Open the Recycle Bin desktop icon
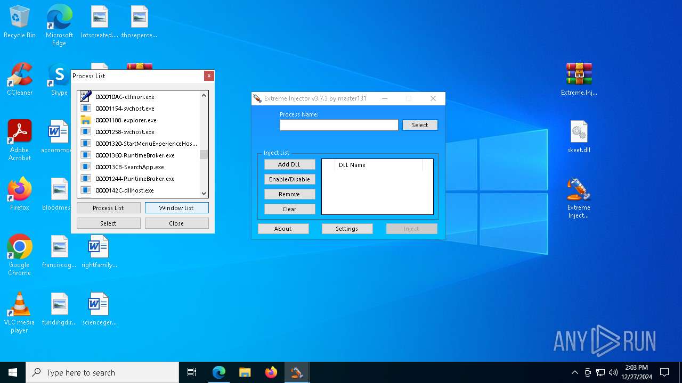 point(20,22)
